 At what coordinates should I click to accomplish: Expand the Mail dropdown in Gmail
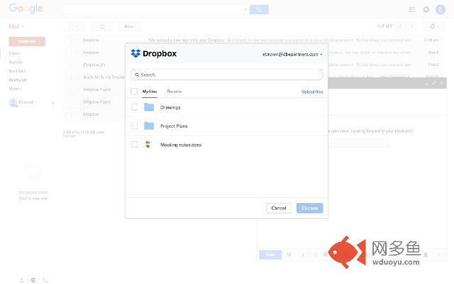[16, 27]
